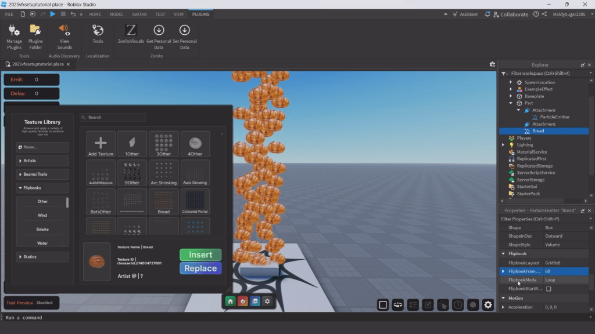Expand the Acceleration property arrow
The image size is (595, 334).
coord(503,307)
